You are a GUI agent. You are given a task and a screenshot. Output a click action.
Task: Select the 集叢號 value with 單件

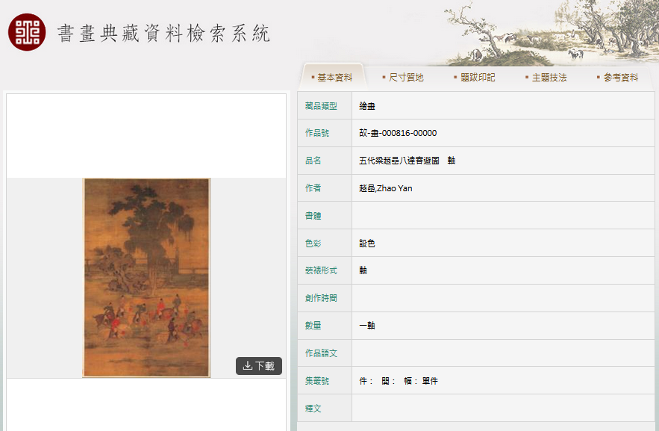[x=399, y=380]
